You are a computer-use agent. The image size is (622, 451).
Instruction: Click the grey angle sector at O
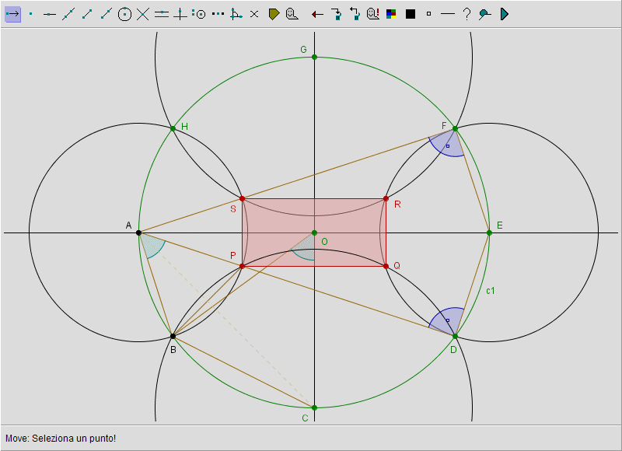point(306,250)
